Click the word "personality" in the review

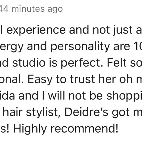point(80,47)
